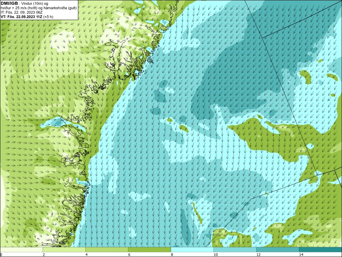Image resolution: width=342 pixels, height=257 pixels.
Task: Click the legend value "0"
Action: click(x=1, y=255)
